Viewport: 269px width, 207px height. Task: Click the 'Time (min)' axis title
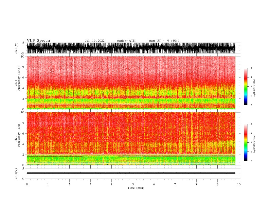pyautogui.click(x=136, y=188)
